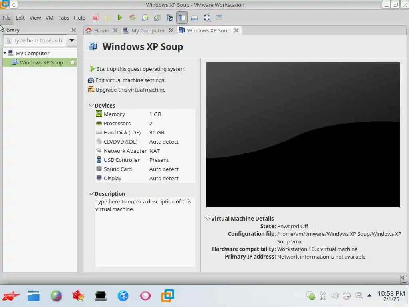409x307 pixels.
Task: Click the take snapshot toolbar icon
Action: tap(157, 18)
